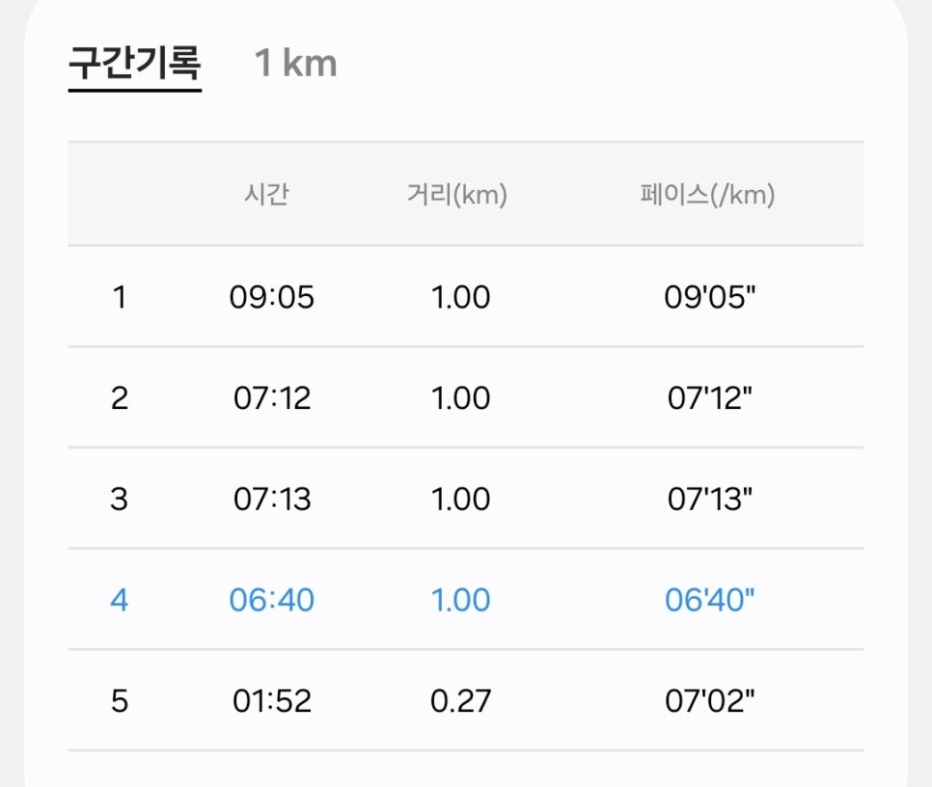932x787 pixels.
Task: Tap lap 1 pace 09'05"
Action: (710, 297)
